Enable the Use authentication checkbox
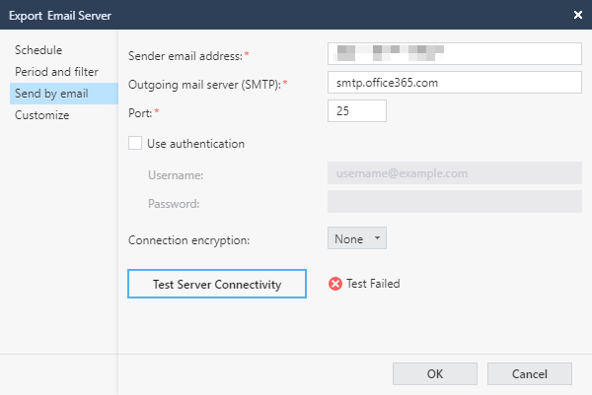The image size is (592, 395). 135,143
